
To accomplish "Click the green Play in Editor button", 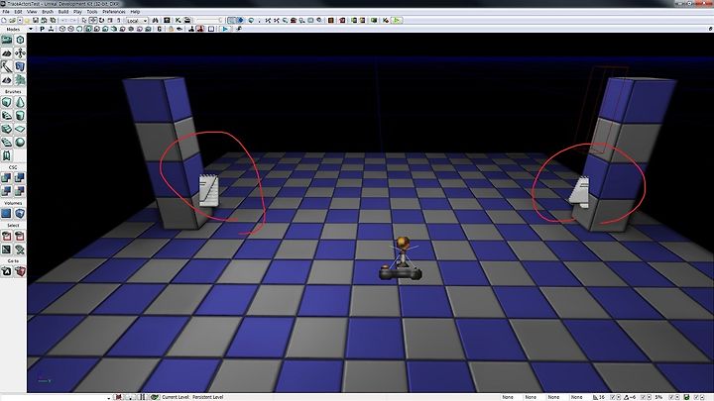I will tap(397, 21).
